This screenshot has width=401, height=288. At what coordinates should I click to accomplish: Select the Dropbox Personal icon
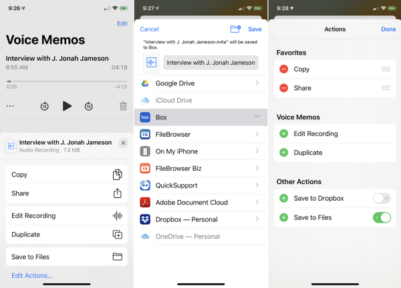(145, 219)
